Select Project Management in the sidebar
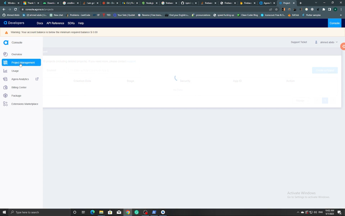 22,63
